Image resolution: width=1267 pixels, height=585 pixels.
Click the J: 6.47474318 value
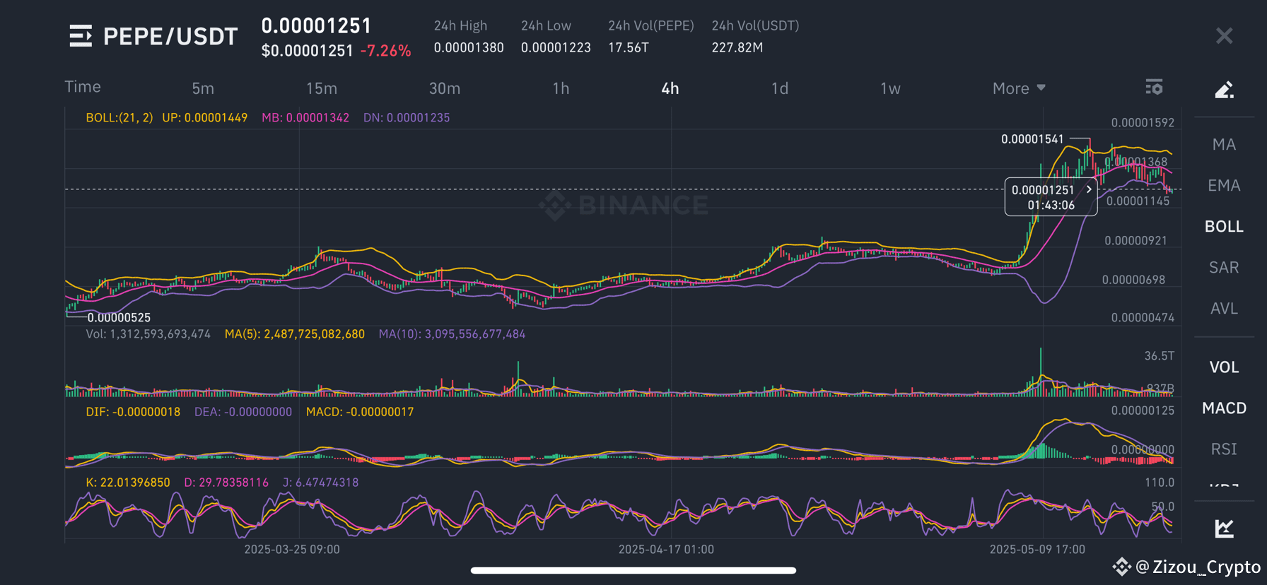tap(320, 483)
